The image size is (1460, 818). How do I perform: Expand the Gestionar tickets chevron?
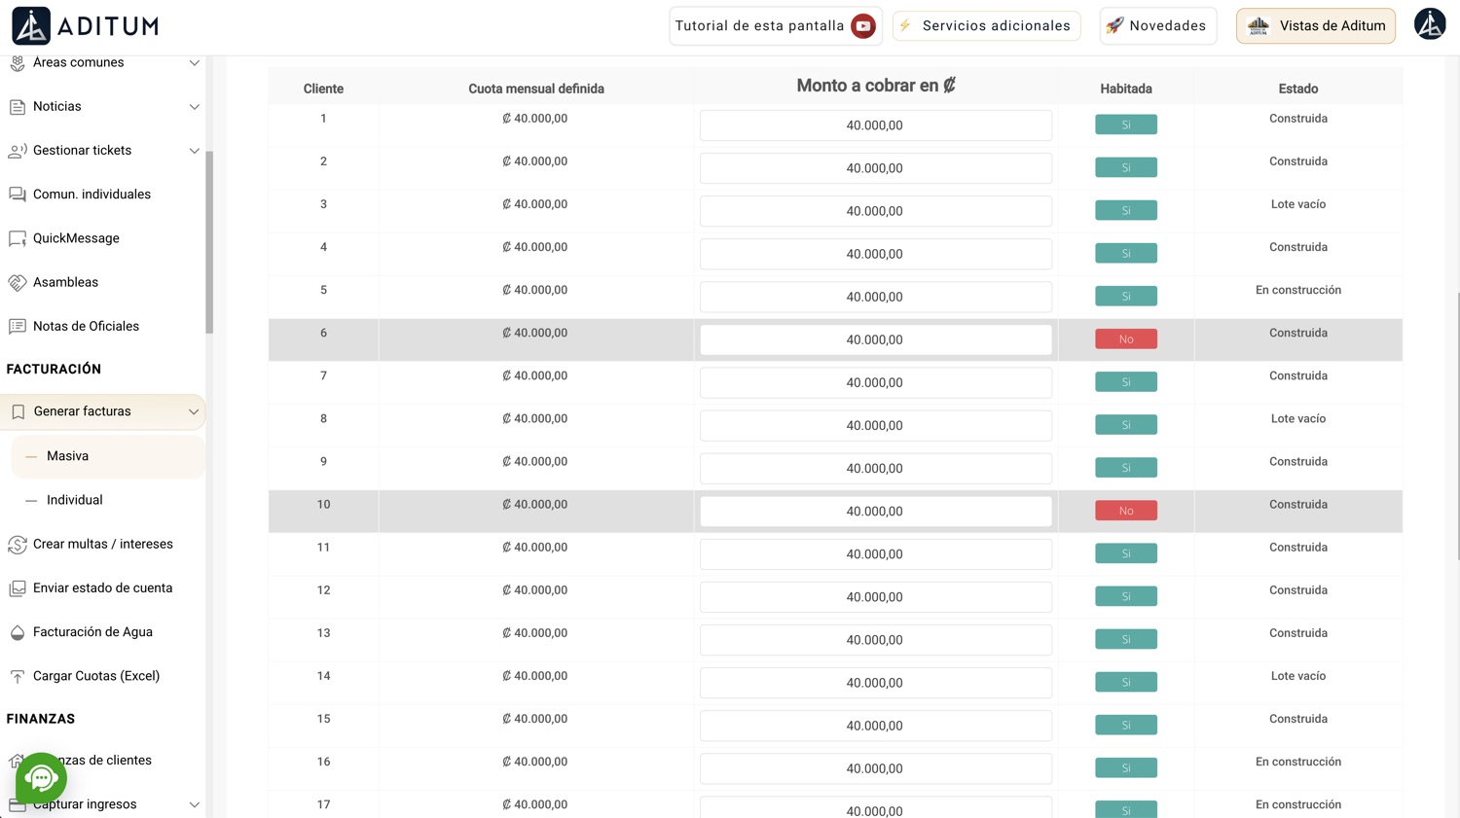point(195,151)
